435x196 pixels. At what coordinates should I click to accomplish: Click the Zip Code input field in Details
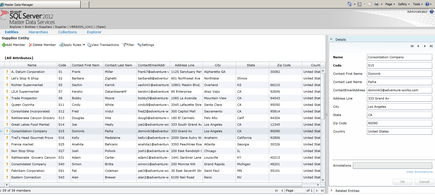pyautogui.click(x=399, y=123)
